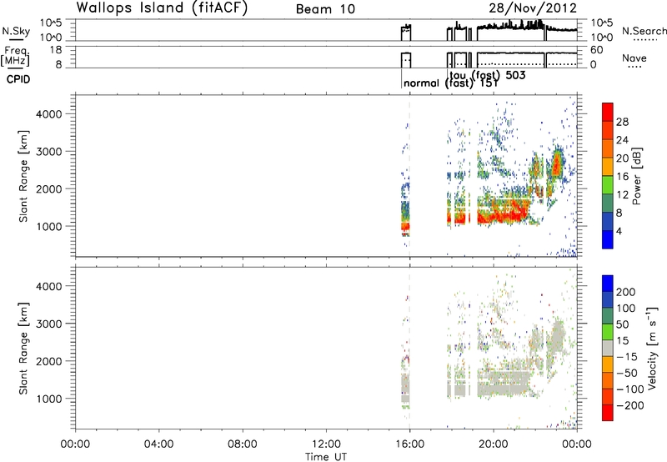667x462 pixels.
Task: Click the Velocity colorbar value '50'
Action: pyautogui.click(x=622, y=324)
